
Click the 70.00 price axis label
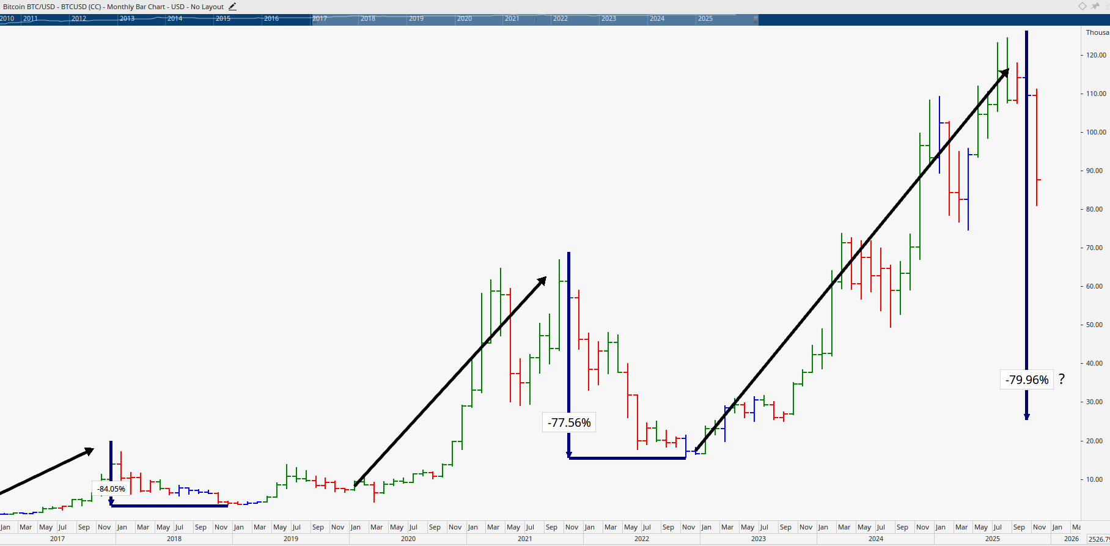[x=1094, y=248]
